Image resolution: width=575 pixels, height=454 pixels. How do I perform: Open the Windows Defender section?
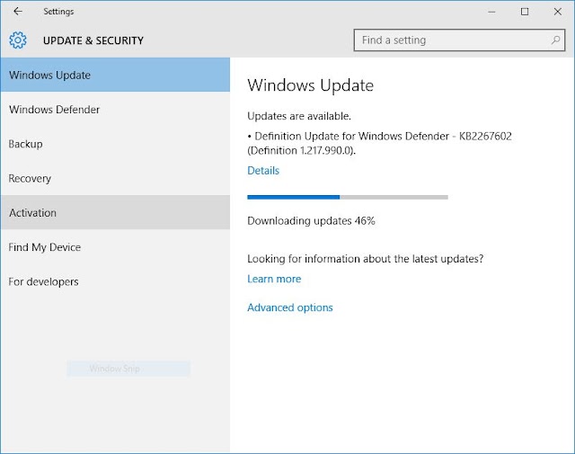click(115, 110)
